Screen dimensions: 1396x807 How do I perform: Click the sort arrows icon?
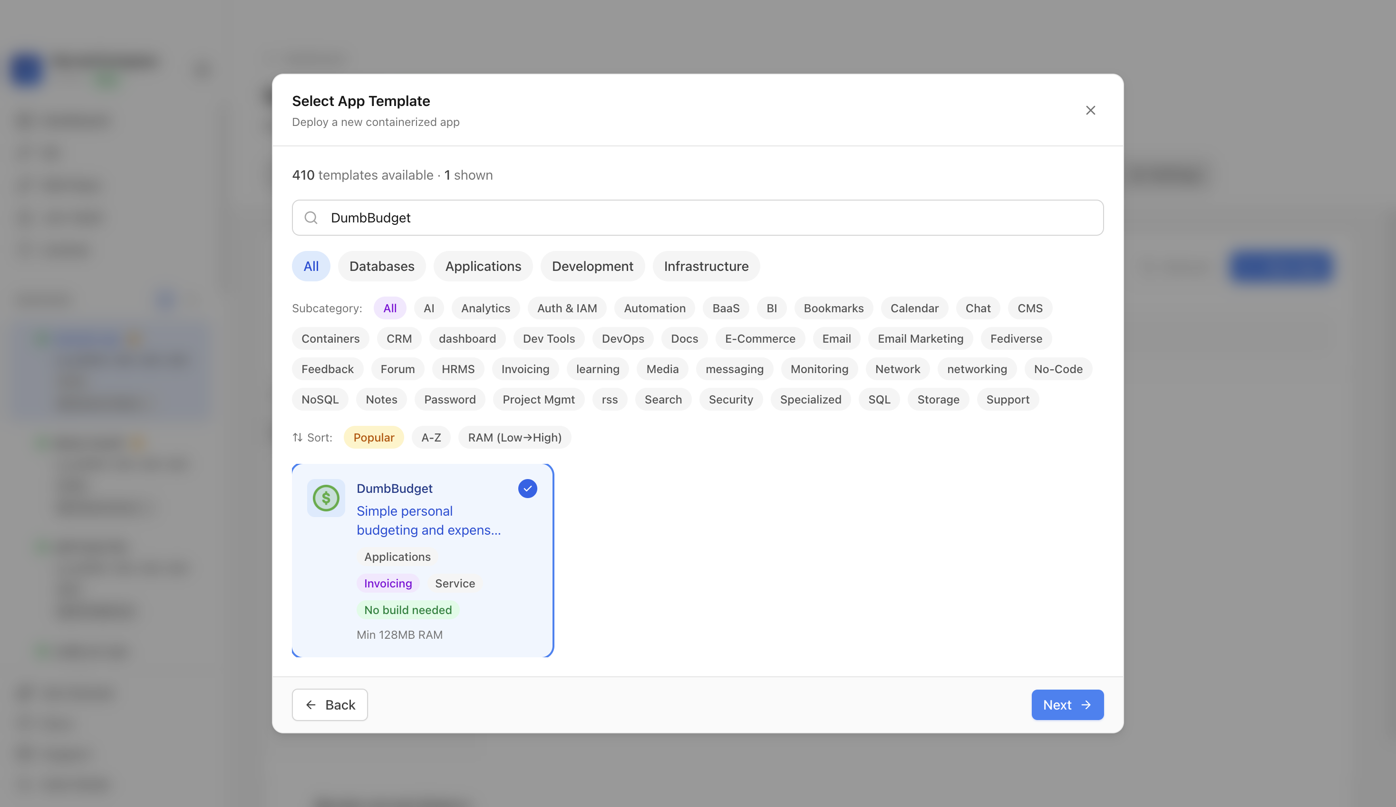pos(298,438)
